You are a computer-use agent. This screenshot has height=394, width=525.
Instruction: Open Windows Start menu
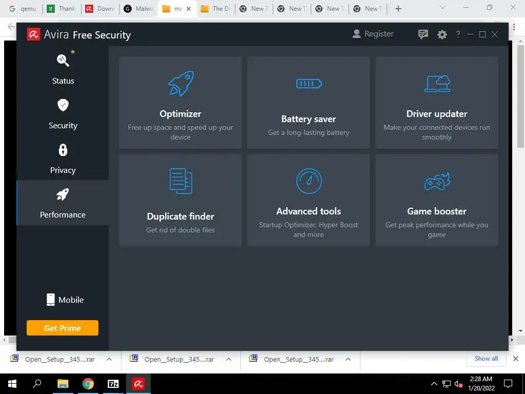point(12,384)
